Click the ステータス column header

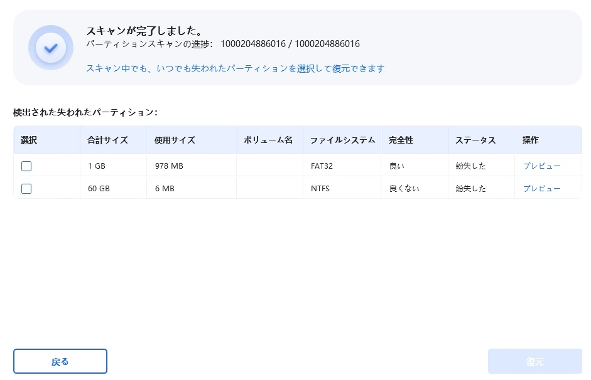click(482, 140)
